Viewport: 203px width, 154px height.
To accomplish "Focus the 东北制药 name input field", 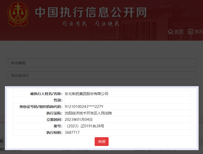I will [x=102, y=63].
